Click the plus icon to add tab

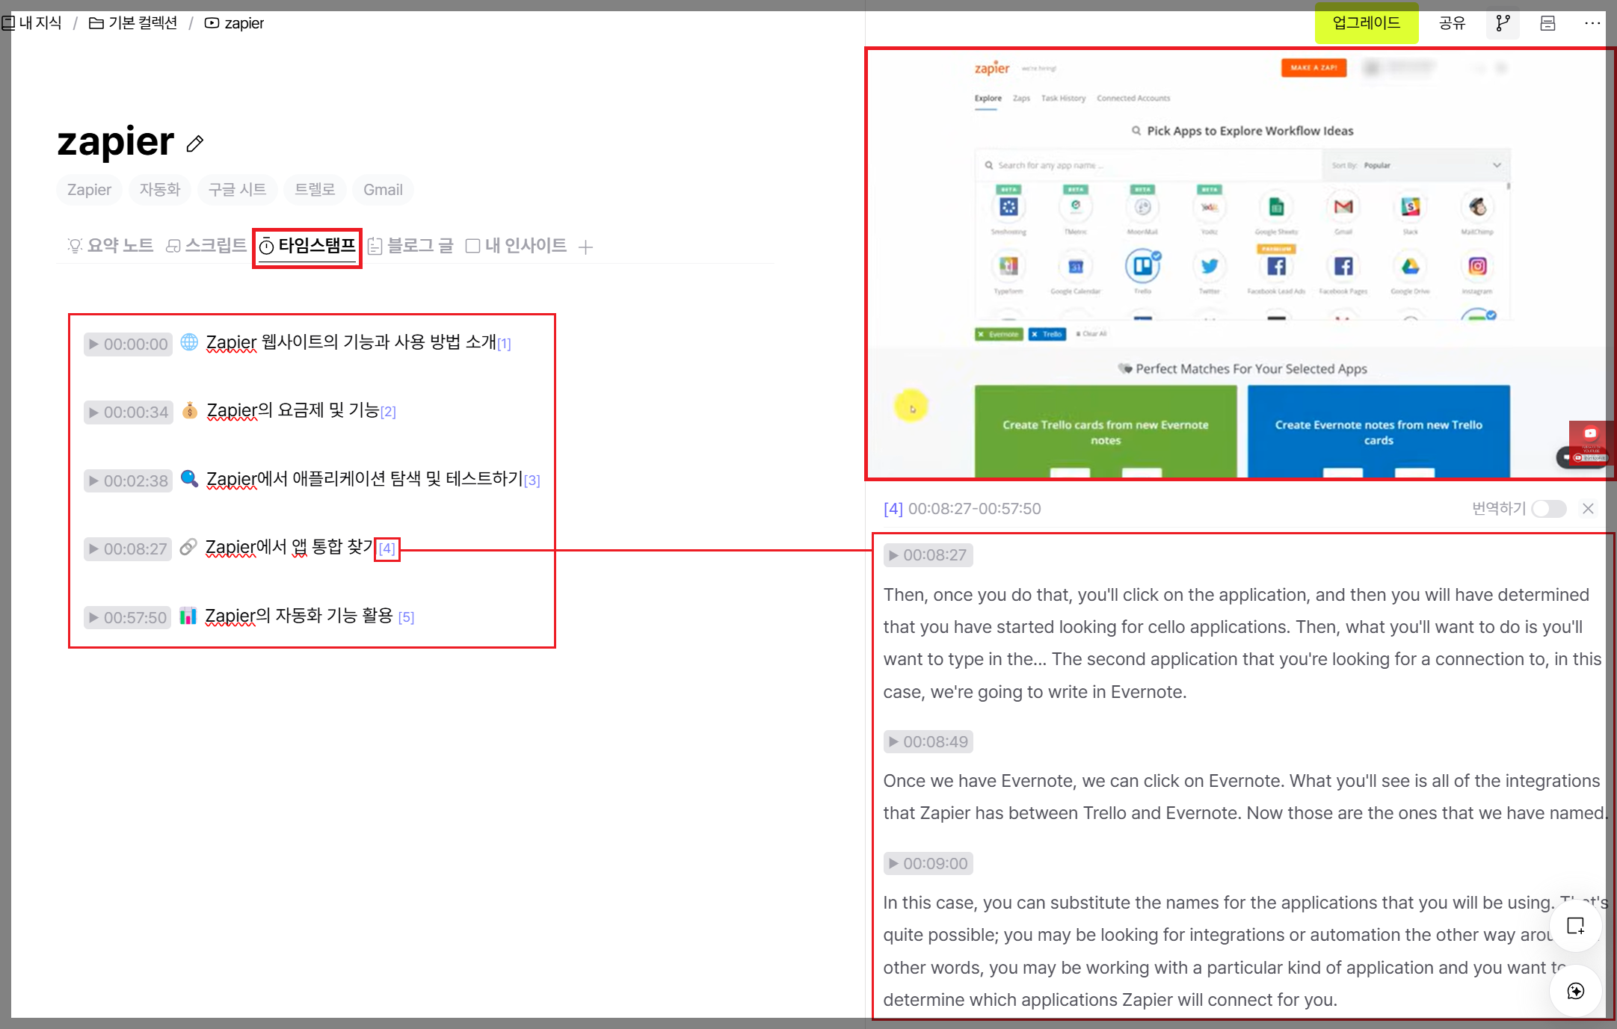pos(586,247)
